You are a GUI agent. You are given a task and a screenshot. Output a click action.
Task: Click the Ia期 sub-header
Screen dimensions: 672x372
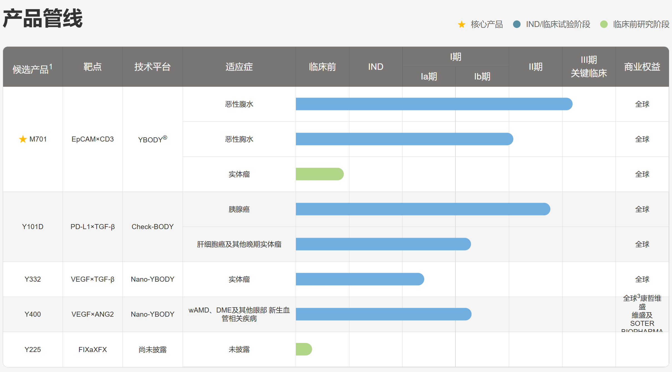click(x=429, y=76)
